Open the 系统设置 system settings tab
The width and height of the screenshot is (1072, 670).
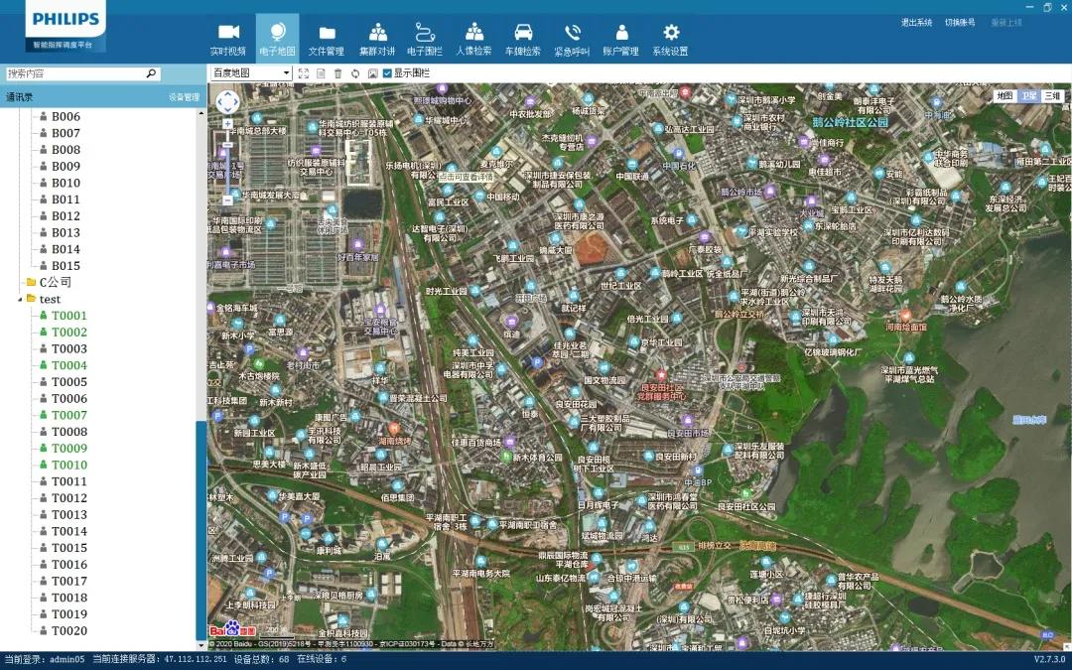click(670, 39)
